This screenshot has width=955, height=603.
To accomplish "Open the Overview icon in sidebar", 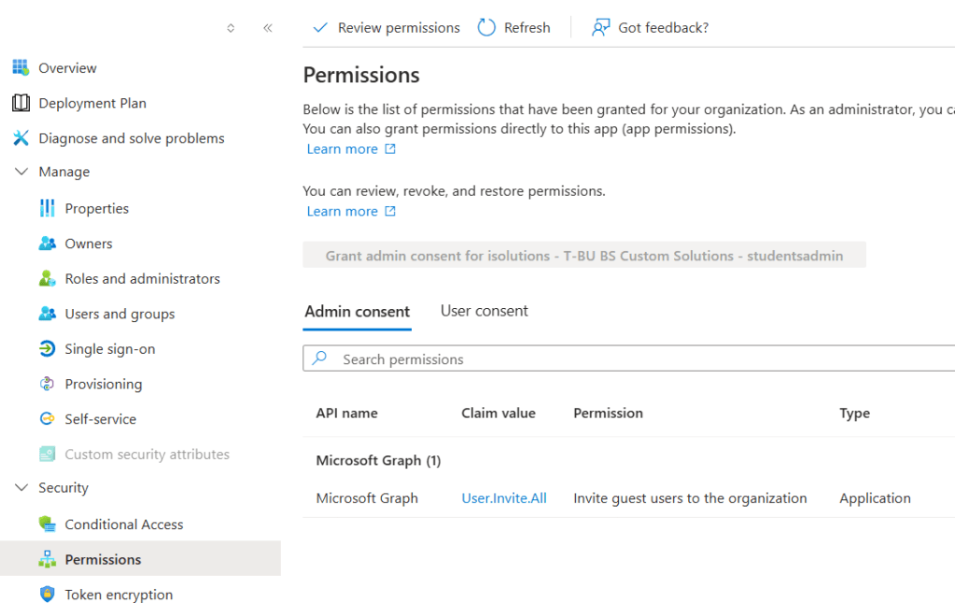I will 21,68.
